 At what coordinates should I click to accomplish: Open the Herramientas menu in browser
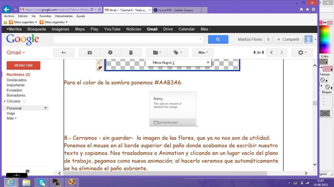coord(64,16)
